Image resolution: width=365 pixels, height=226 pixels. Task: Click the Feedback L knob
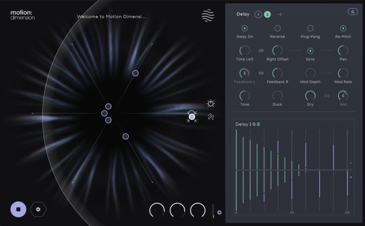[x=244, y=73]
